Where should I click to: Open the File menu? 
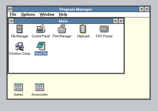tap(13, 15)
